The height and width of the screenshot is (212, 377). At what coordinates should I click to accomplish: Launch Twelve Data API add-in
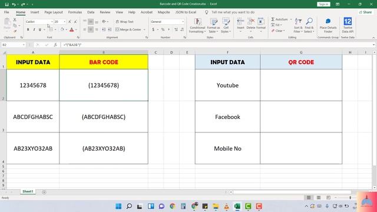tap(348, 25)
